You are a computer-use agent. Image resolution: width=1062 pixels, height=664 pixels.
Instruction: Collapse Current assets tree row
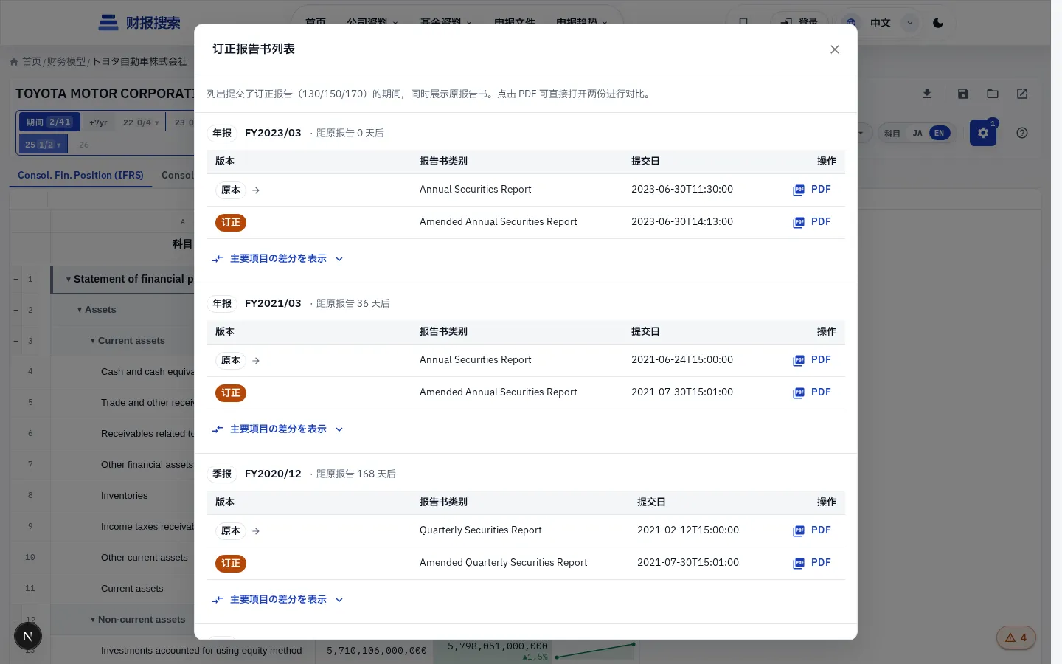coord(93,341)
